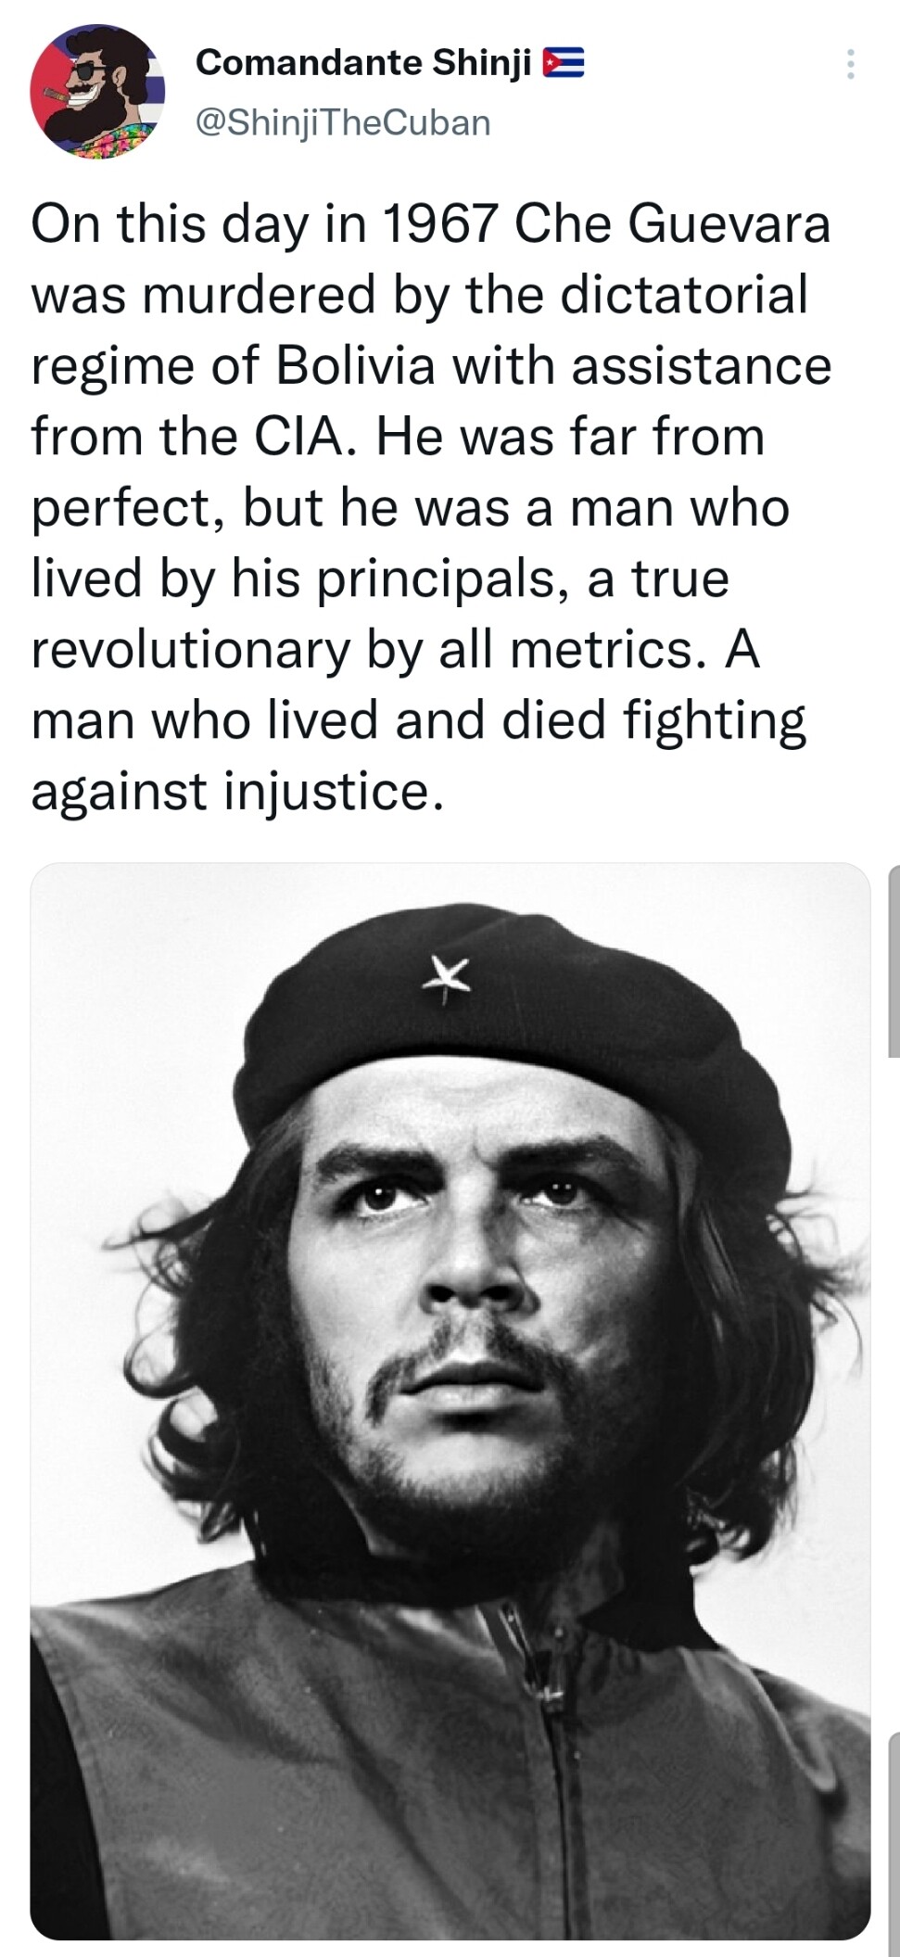Click the phrase "lived and died fighting"

537,721
